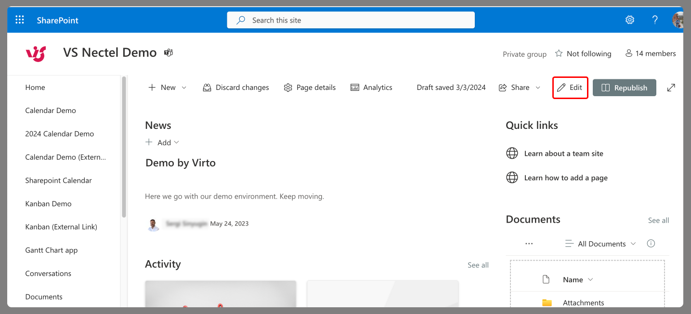The image size is (691, 314).
Task: Click the search magnifier icon
Action: point(241,20)
